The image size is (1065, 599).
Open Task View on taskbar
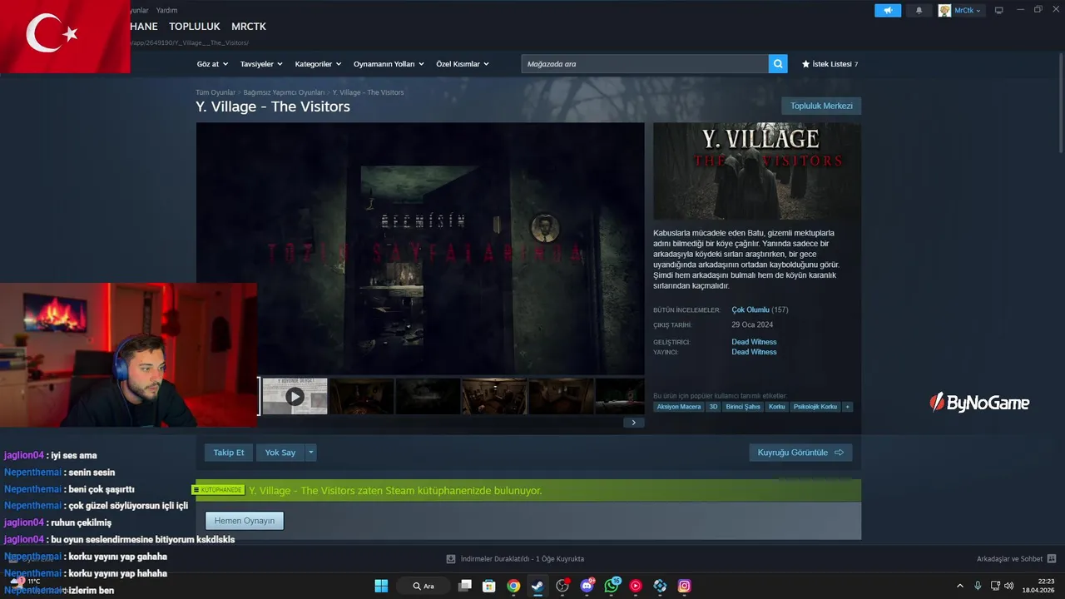465,586
